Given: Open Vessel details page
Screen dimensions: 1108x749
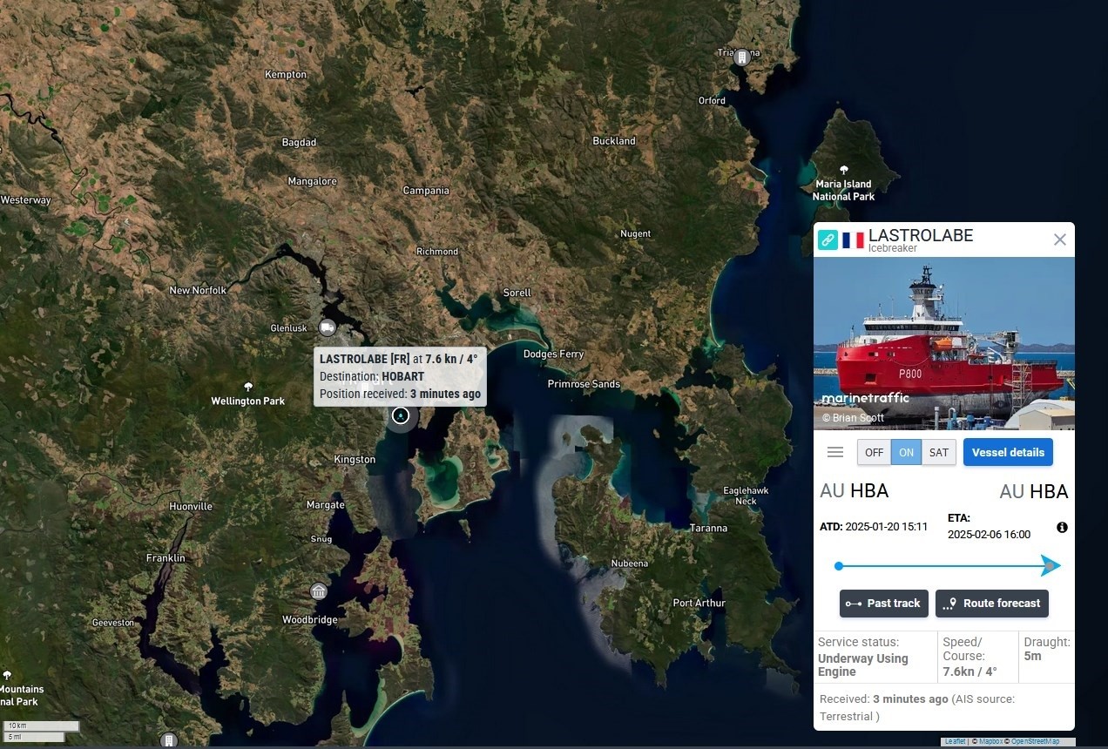Looking at the screenshot, I should 1008,452.
